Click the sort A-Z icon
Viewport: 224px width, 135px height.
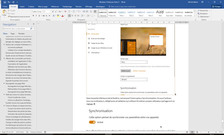tap(91, 12)
